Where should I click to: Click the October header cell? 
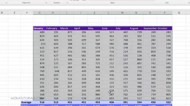(164, 28)
